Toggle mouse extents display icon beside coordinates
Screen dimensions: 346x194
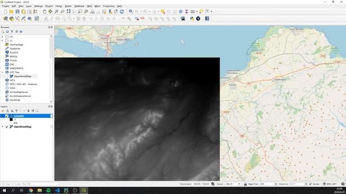pyautogui.click(x=212, y=184)
